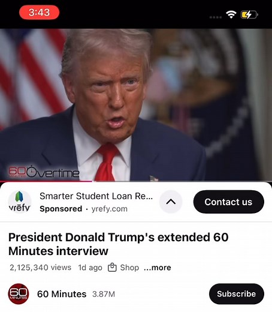Tap the Contact us ad button

[x=228, y=202]
